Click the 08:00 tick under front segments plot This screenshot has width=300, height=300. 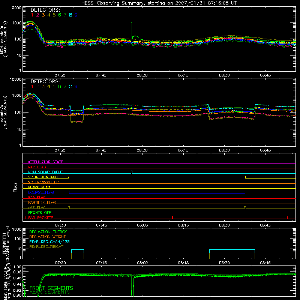(142, 75)
